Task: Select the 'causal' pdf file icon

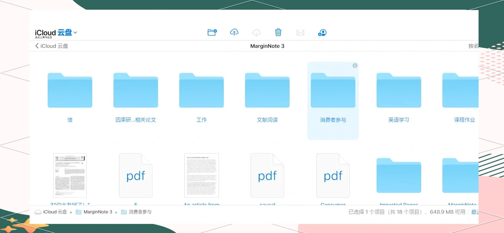Action: pyautogui.click(x=267, y=175)
